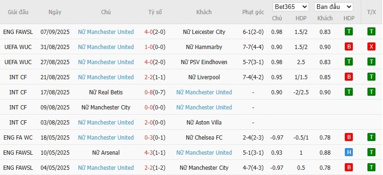Click green T handicap badge for Leicester City match
383x175 pixels.
[x=349, y=32]
